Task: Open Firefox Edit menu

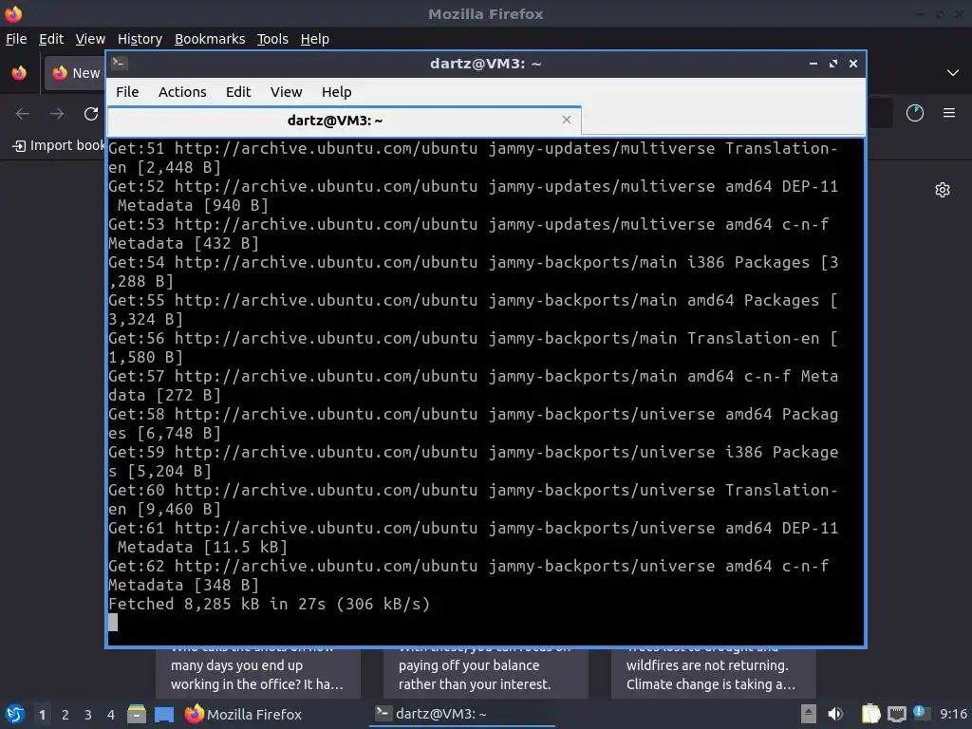Action: click(x=51, y=39)
